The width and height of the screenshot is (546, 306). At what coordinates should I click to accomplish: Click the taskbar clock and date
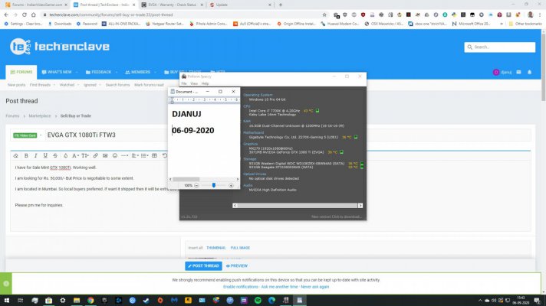click(521, 301)
